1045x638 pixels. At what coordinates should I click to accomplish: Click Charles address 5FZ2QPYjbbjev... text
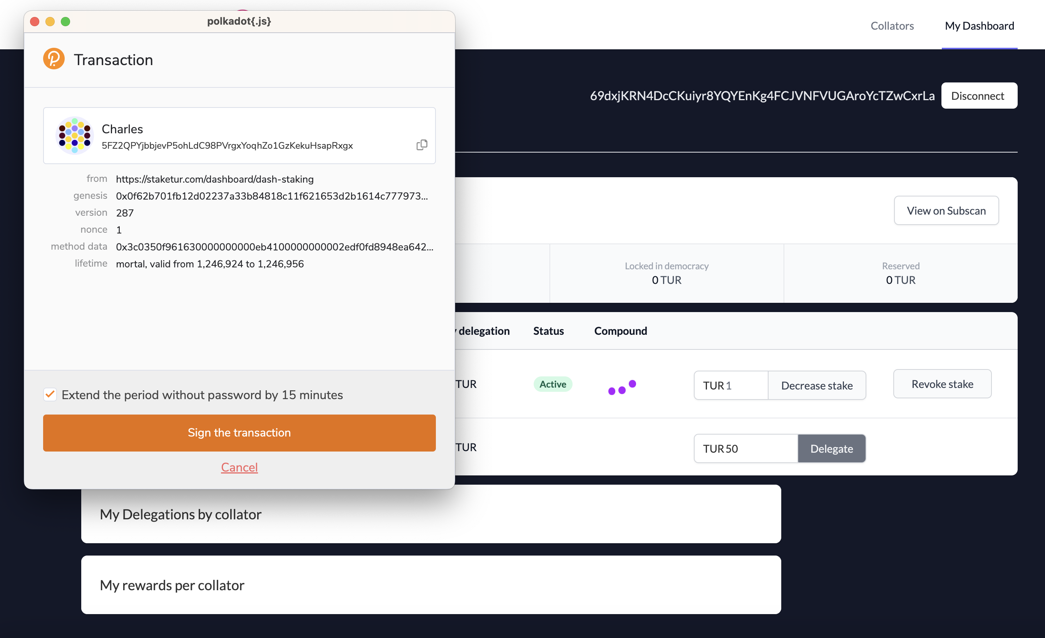[x=227, y=146]
